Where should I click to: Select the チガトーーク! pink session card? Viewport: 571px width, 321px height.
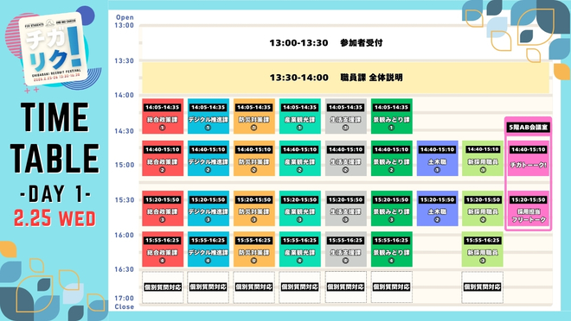[x=528, y=158]
